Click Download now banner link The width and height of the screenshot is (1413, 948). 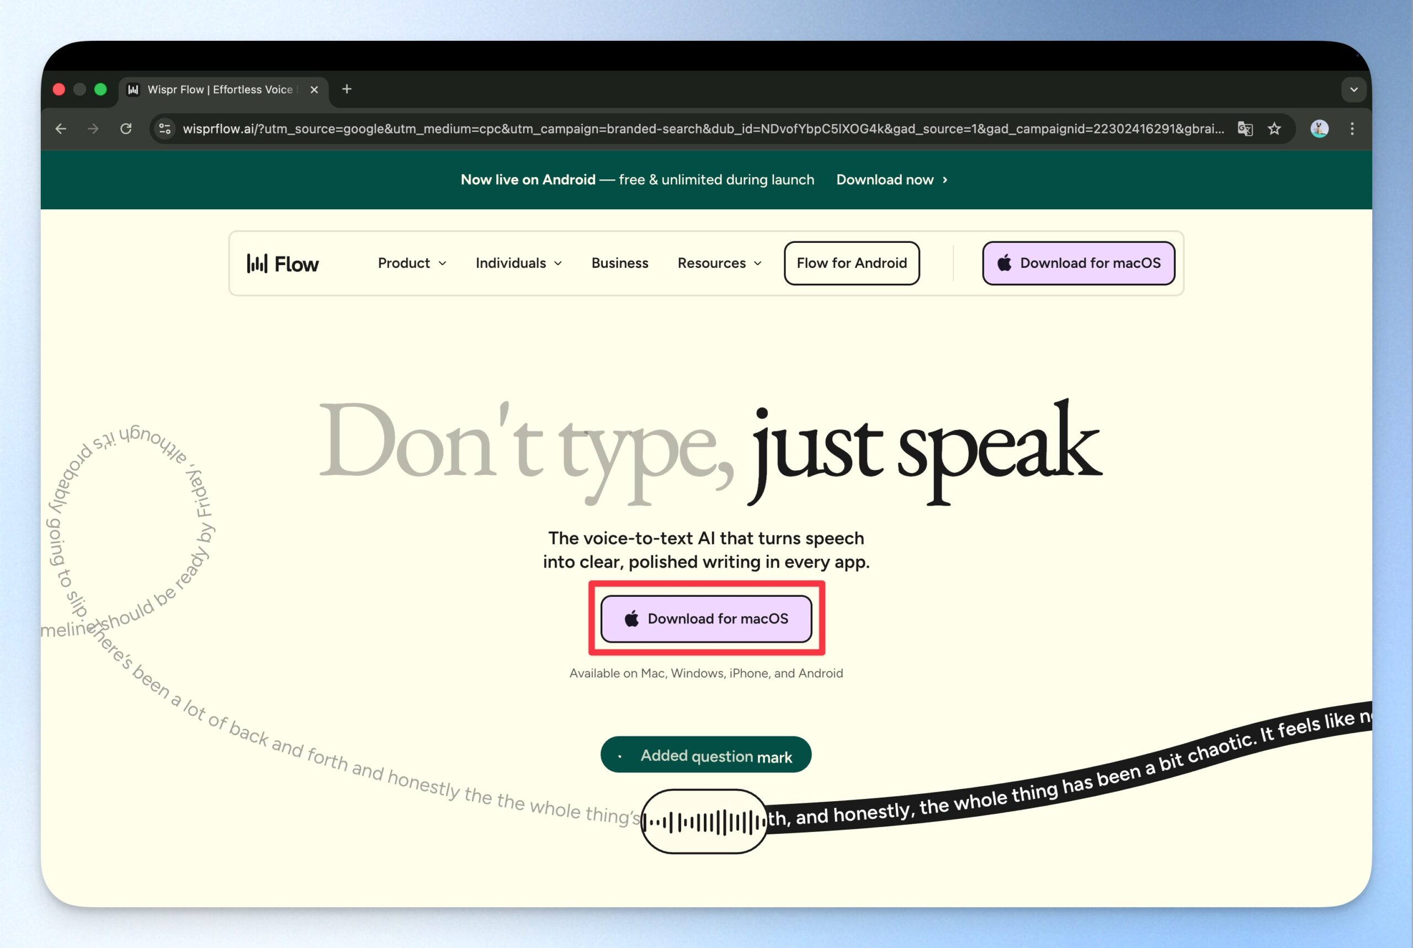[891, 179]
